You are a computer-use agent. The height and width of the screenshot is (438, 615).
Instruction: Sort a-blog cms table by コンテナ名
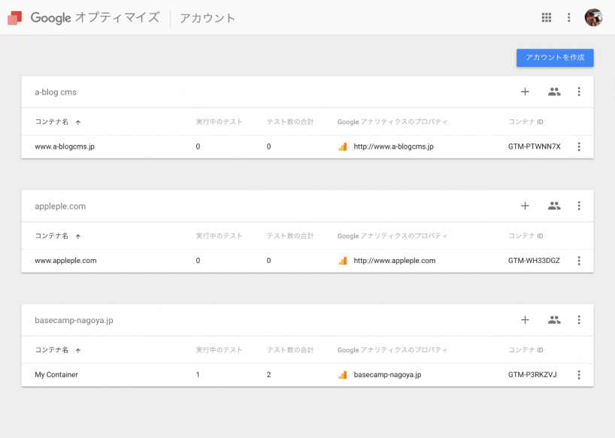tap(52, 122)
